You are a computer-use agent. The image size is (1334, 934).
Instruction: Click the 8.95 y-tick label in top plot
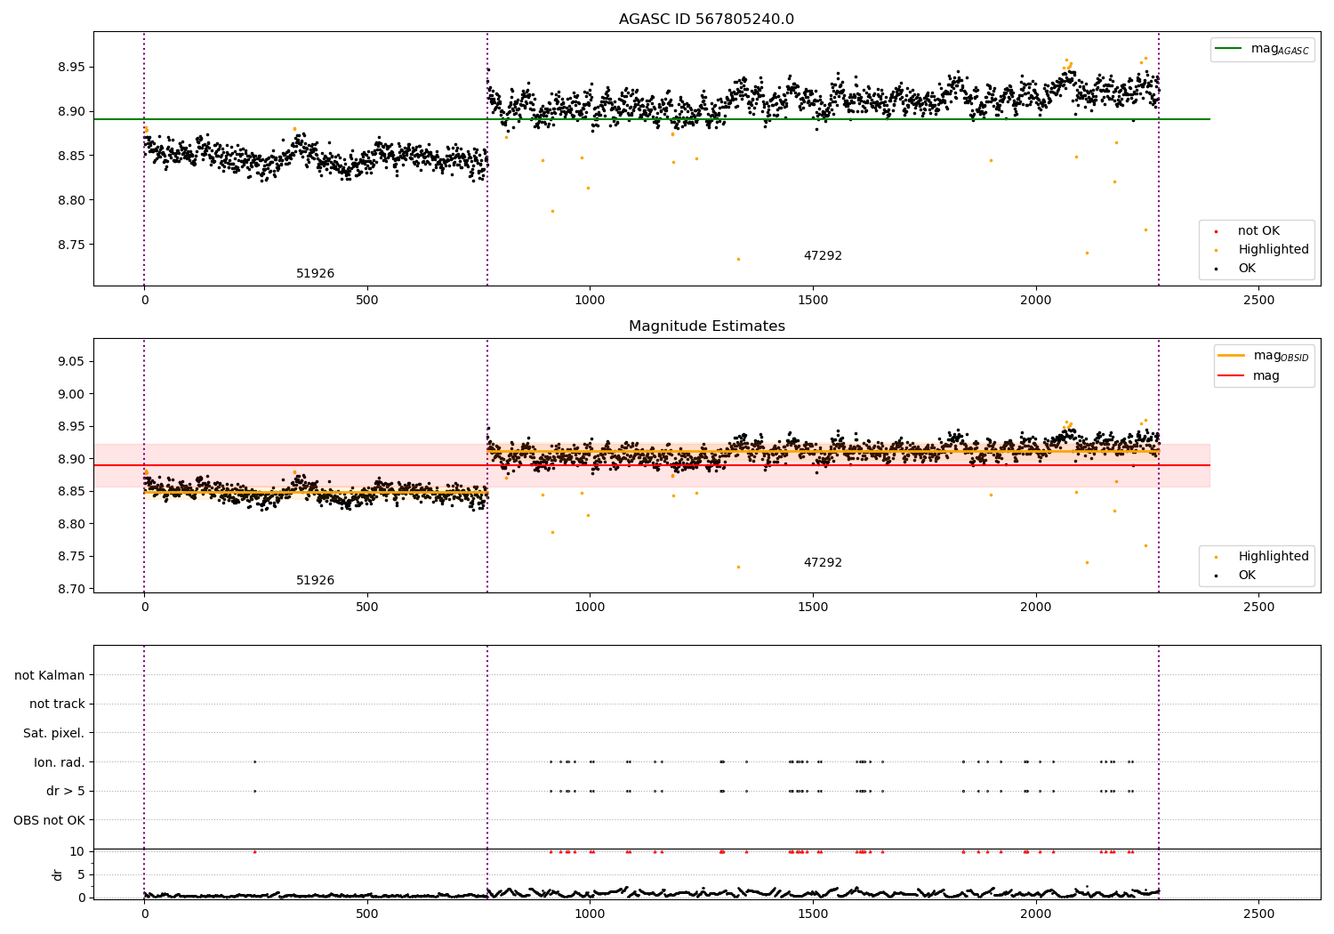[x=70, y=68]
